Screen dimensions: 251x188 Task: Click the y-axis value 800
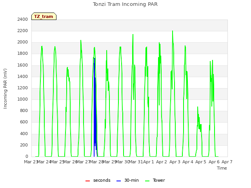(x=24, y=111)
